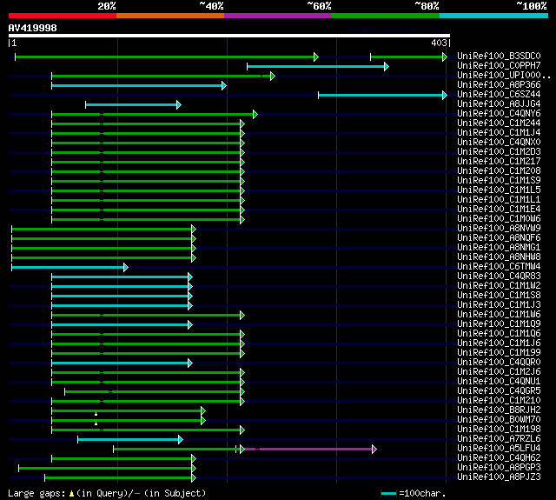Screen dimensions: 556x500
Task: Select the UniRef100_A8PGP3 label
Action: [499, 468]
